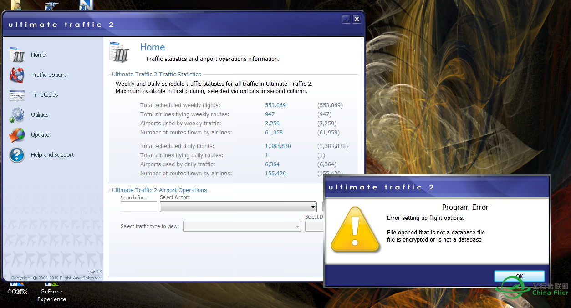Viewport: 571px width, 308px height.
Task: Dismiss the Program Error with OK
Action: pos(520,276)
